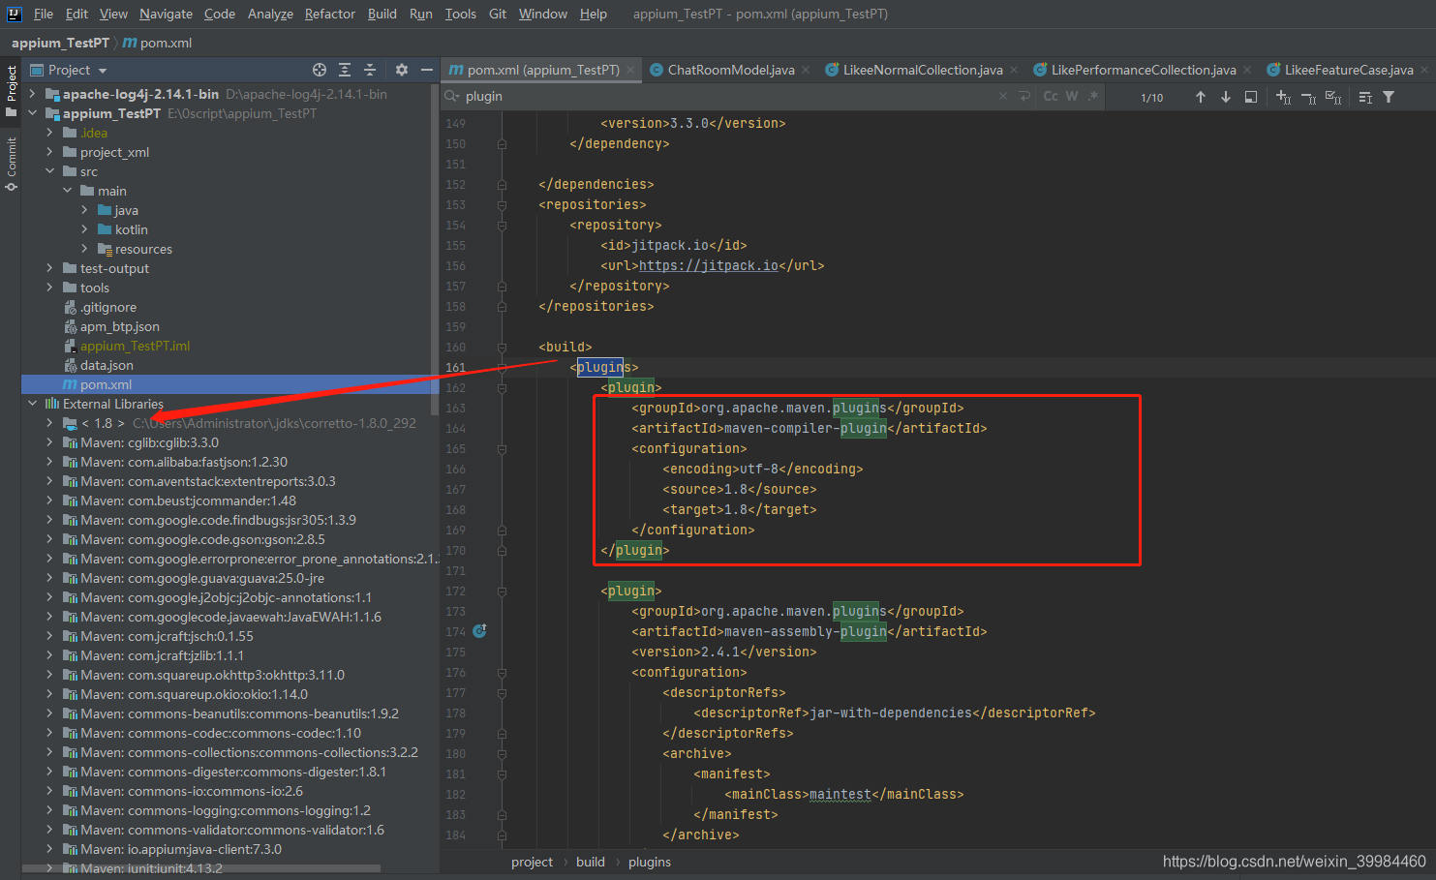Image resolution: width=1436 pixels, height=880 pixels.
Task: Click 'project' in the XML breadcrumb
Action: click(x=533, y=862)
